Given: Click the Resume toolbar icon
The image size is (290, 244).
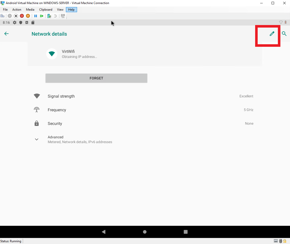Looking at the screenshot, I should [42, 16].
